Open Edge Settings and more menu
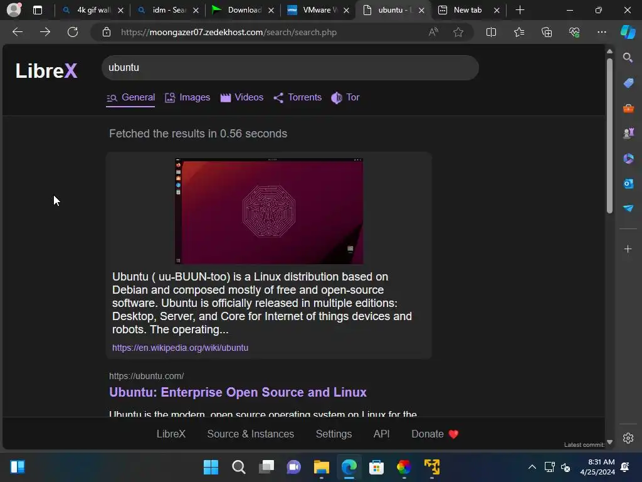 tap(601, 32)
